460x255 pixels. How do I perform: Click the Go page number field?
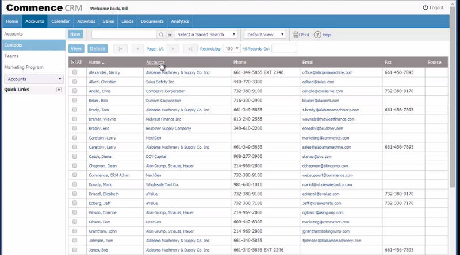click(284, 49)
